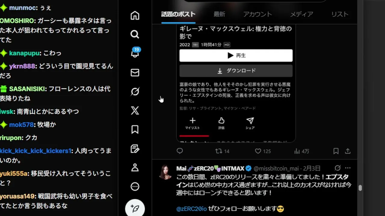The height and width of the screenshot is (216, 385).
Task: Click the compose Post feather button
Action: point(135,208)
